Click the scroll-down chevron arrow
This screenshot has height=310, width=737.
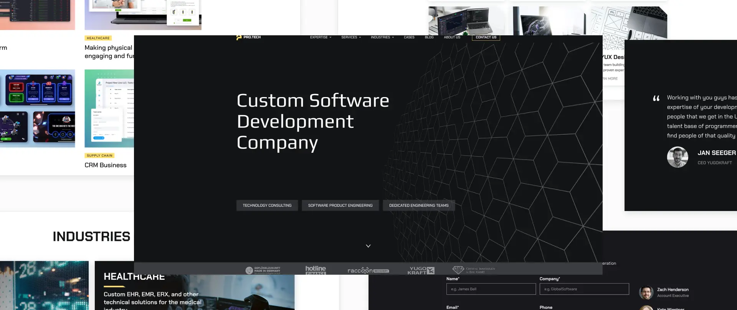[368, 246]
